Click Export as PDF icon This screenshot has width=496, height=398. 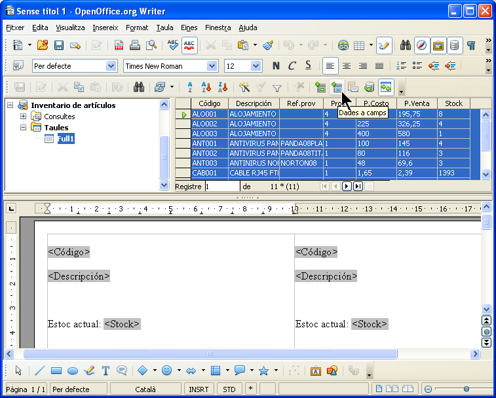click(x=119, y=46)
